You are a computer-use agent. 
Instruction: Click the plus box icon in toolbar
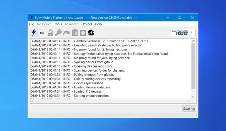[x=83, y=33]
